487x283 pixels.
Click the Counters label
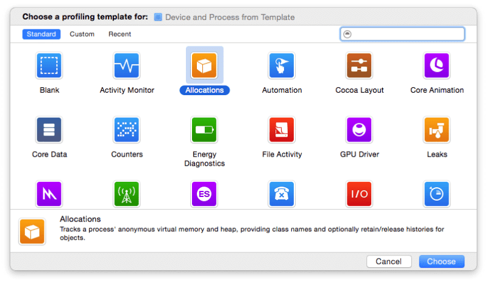point(127,154)
